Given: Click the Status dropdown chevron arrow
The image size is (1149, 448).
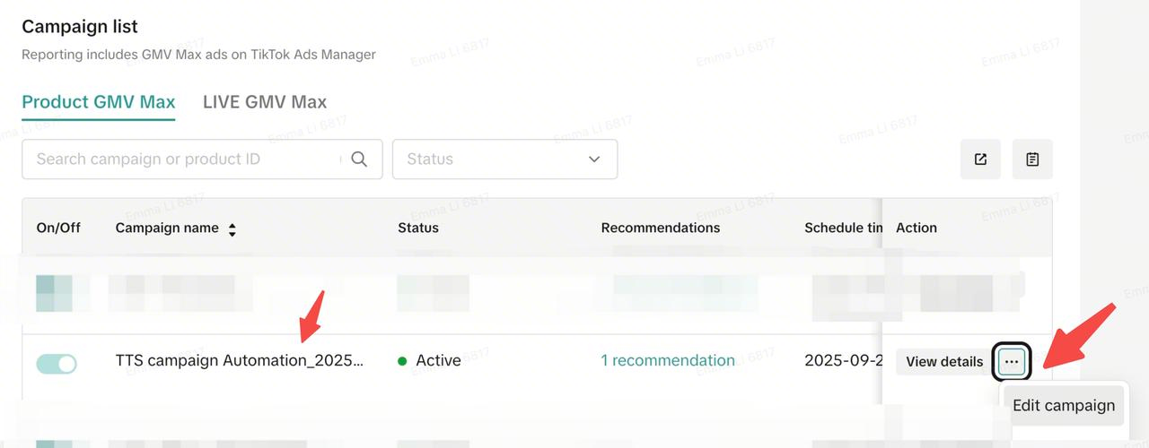Looking at the screenshot, I should pyautogui.click(x=593, y=159).
